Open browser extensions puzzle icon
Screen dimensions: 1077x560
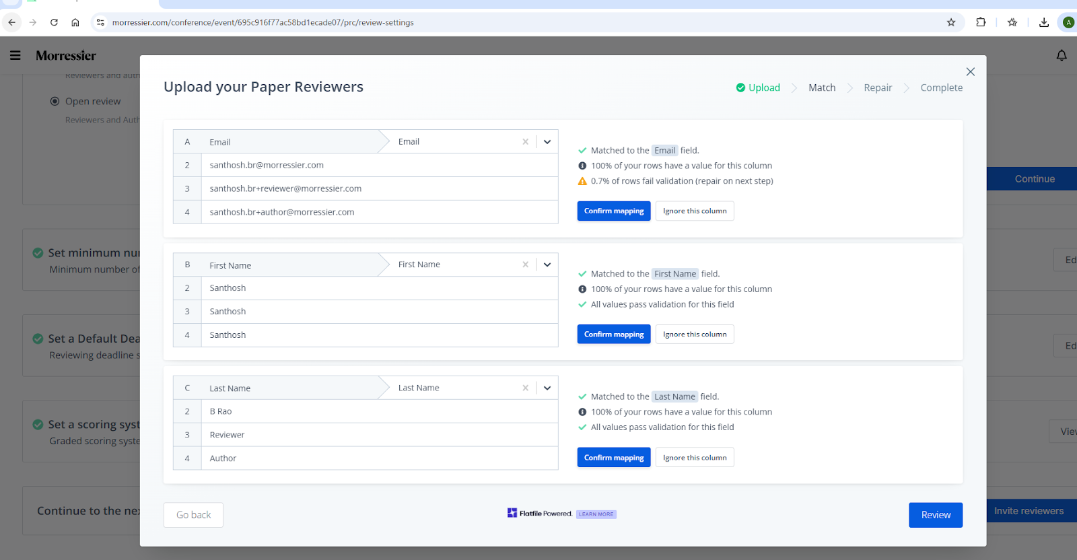click(x=981, y=22)
